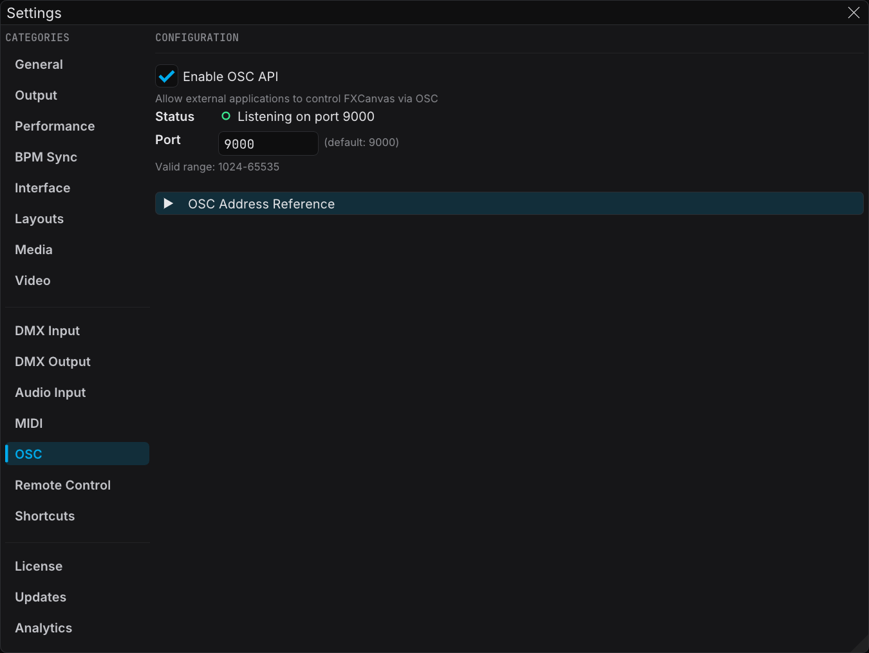The width and height of the screenshot is (869, 653).
Task: Click into the Port number field
Action: click(x=268, y=143)
